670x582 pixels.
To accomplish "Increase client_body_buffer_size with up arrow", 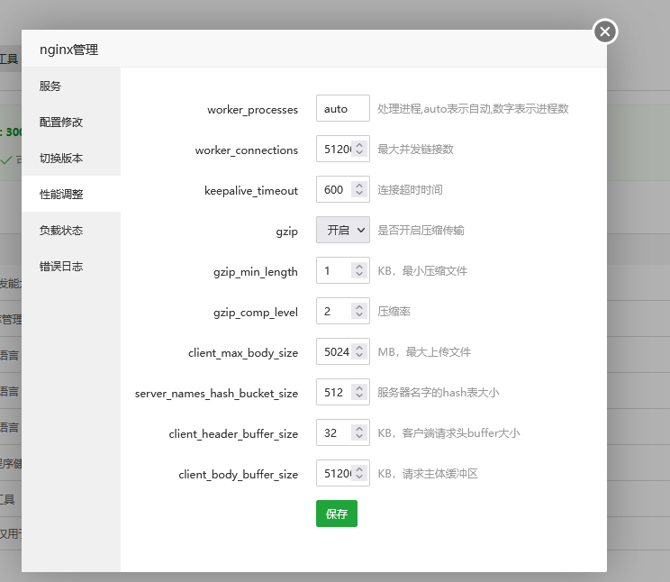I will [359, 469].
